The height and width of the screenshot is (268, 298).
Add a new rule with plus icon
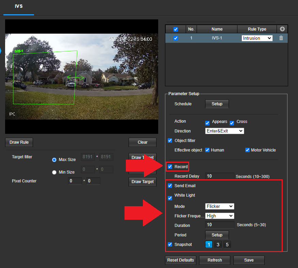click(x=282, y=29)
